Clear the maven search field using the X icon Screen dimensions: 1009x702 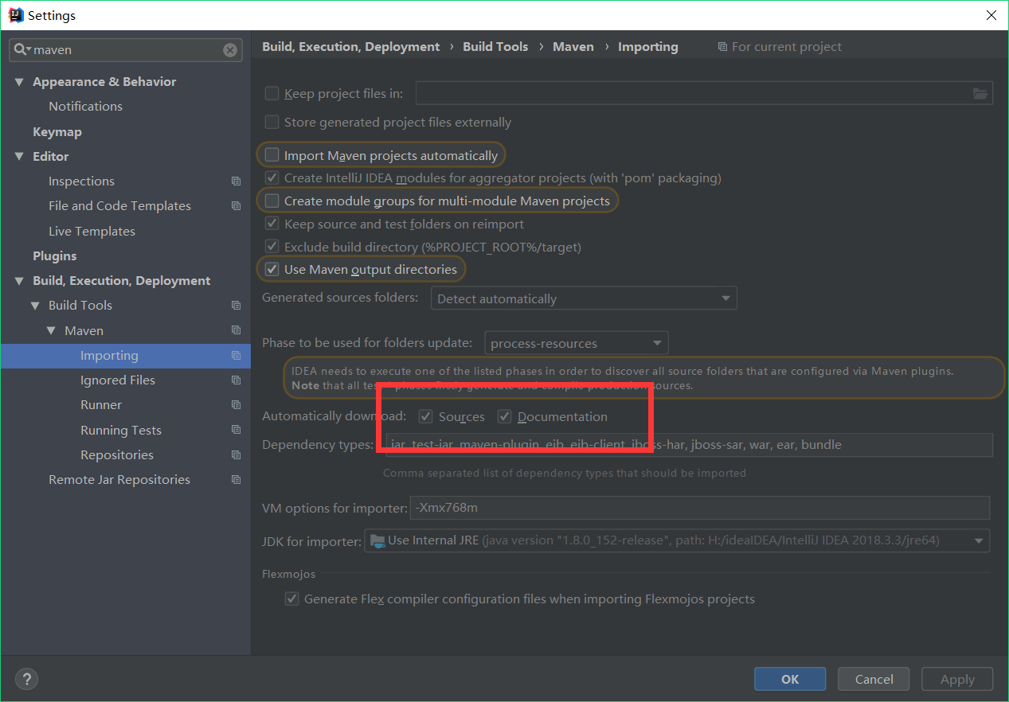230,50
